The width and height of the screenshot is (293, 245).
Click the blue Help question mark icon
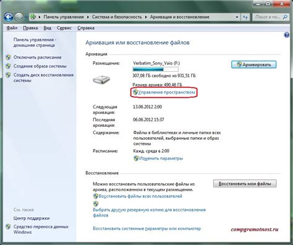tap(286, 35)
